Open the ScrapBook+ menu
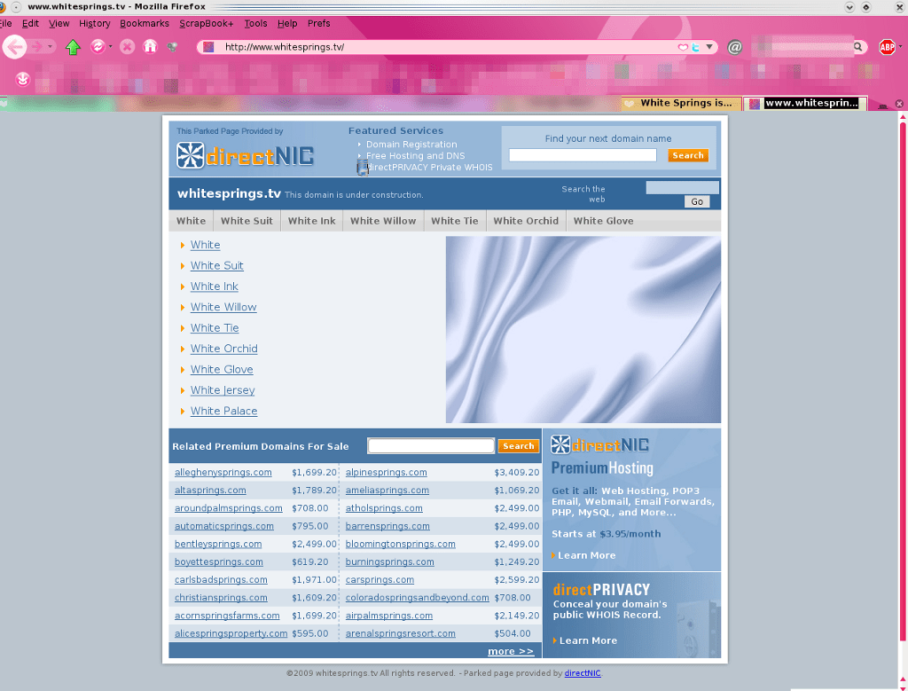908x691 pixels. [x=206, y=23]
